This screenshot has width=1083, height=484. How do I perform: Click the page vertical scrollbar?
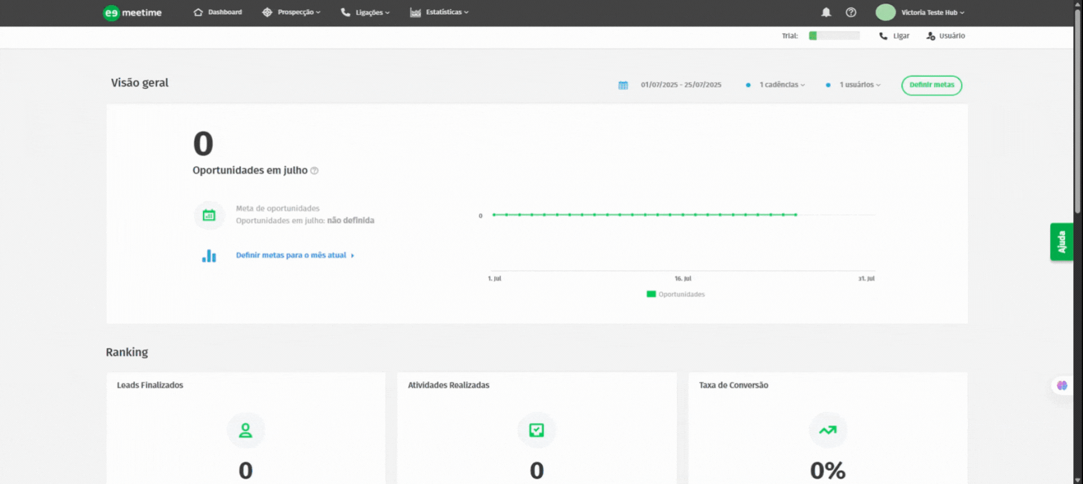pyautogui.click(x=1077, y=113)
